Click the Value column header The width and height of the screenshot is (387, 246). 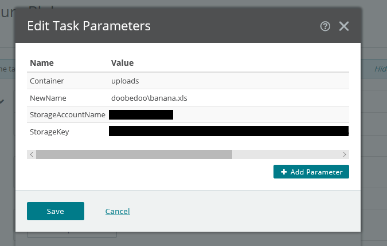click(123, 63)
